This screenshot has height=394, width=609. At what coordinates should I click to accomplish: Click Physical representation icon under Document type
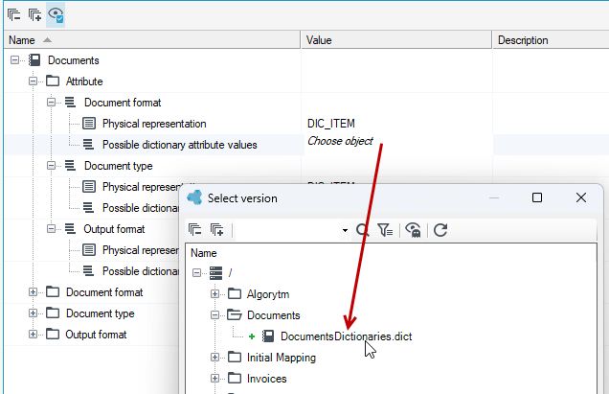click(89, 187)
